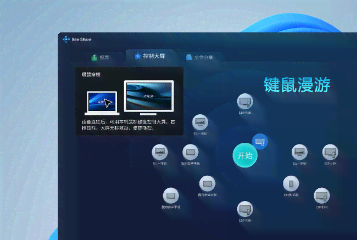Select the leftmost all-in-one device icon

click(x=160, y=152)
